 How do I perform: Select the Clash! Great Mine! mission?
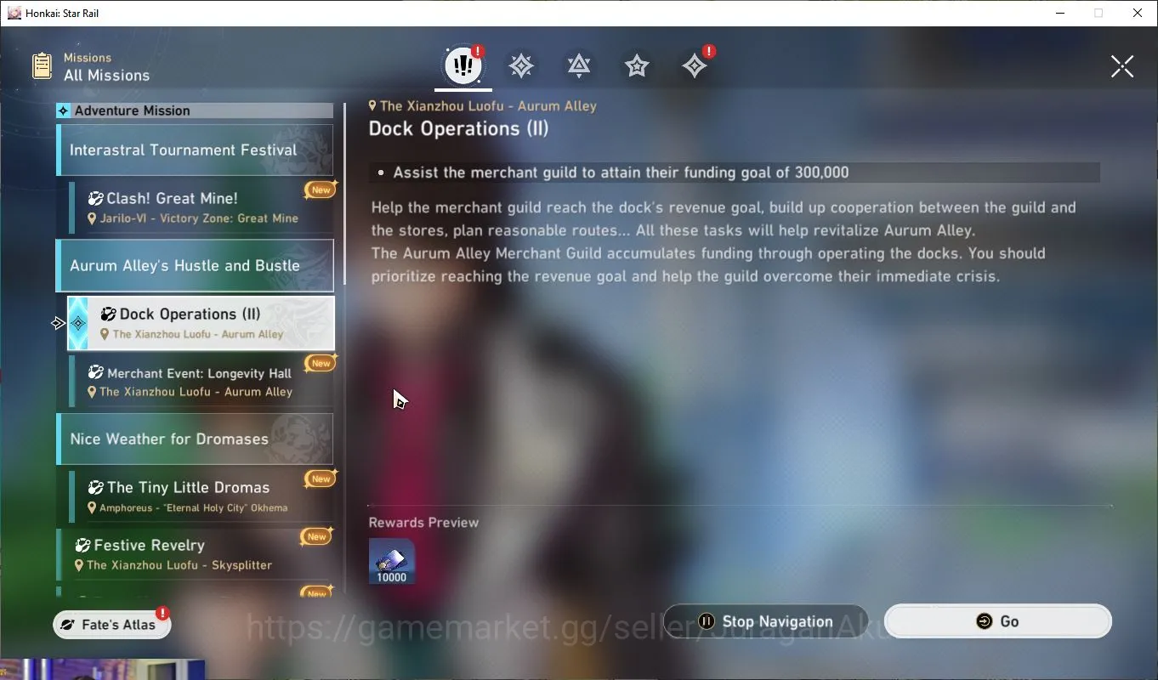coord(201,207)
